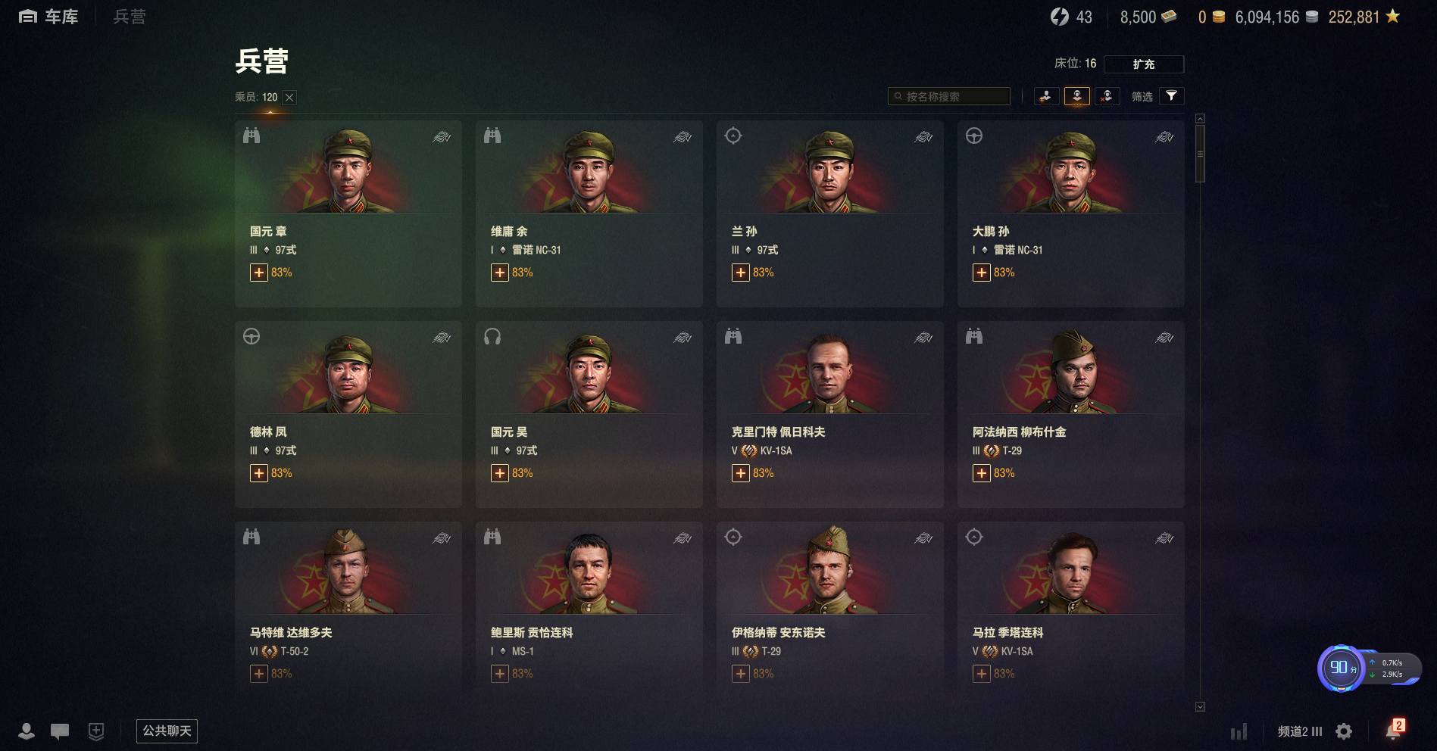Click the 按名称搜索 search field
The image size is (1437, 751).
tap(949, 96)
